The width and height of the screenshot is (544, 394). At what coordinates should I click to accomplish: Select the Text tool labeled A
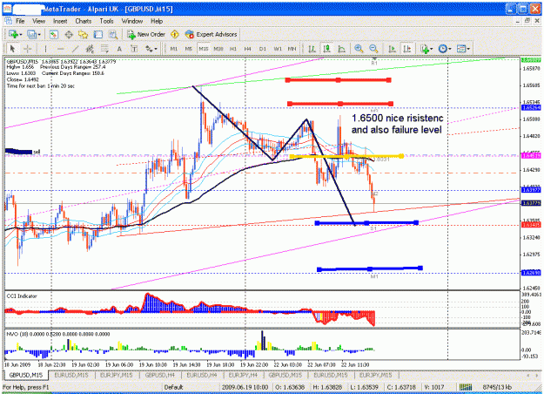coord(119,49)
